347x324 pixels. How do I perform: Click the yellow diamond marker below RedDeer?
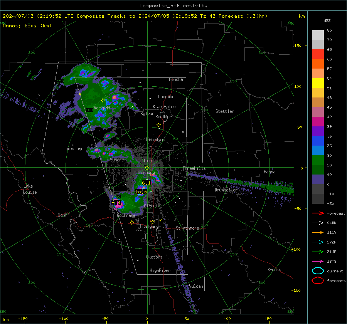[159, 125]
